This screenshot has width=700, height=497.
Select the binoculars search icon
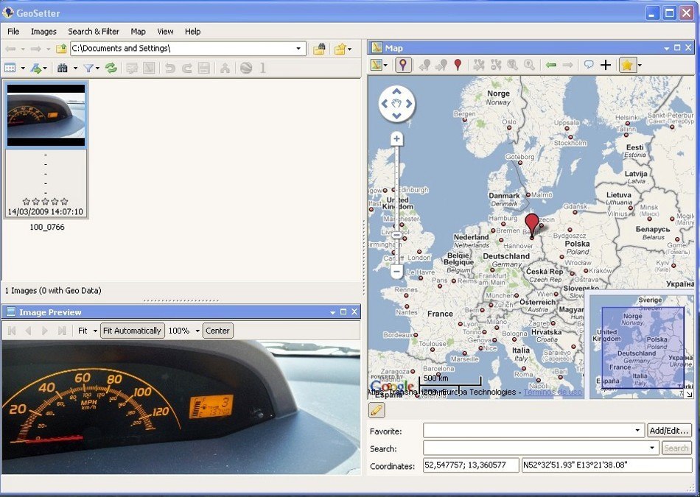[63, 67]
